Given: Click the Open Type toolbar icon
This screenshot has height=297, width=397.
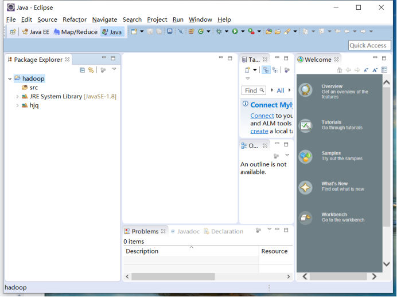Looking at the screenshot, I should pyautogui.click(x=269, y=31).
